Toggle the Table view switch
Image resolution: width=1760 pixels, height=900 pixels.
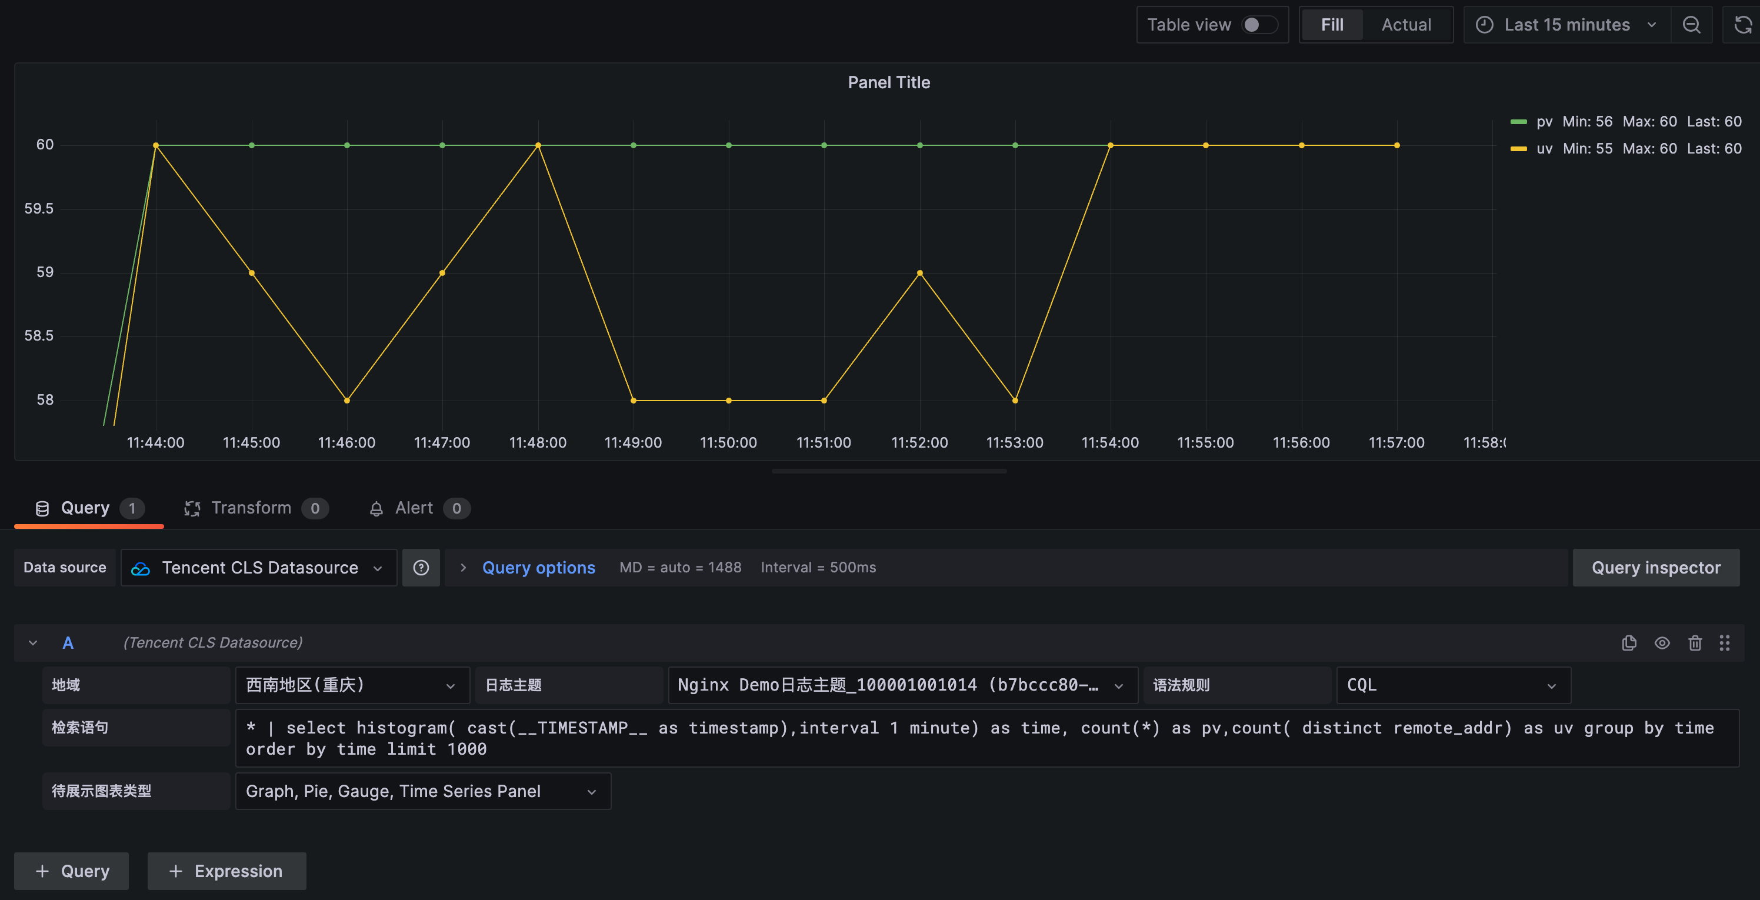point(1259,25)
